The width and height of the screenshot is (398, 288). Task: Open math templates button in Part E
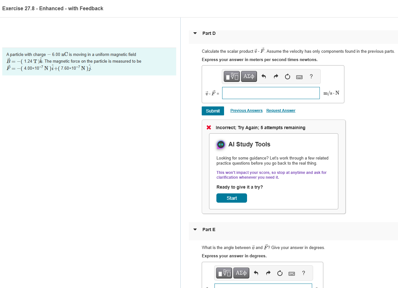(224, 273)
